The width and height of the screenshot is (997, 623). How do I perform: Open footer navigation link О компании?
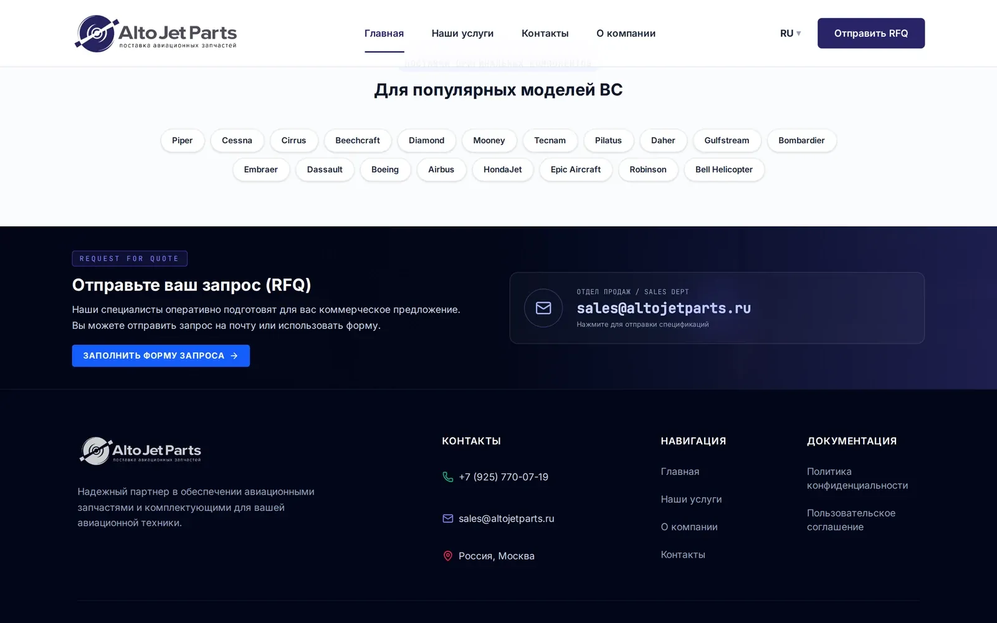click(689, 527)
